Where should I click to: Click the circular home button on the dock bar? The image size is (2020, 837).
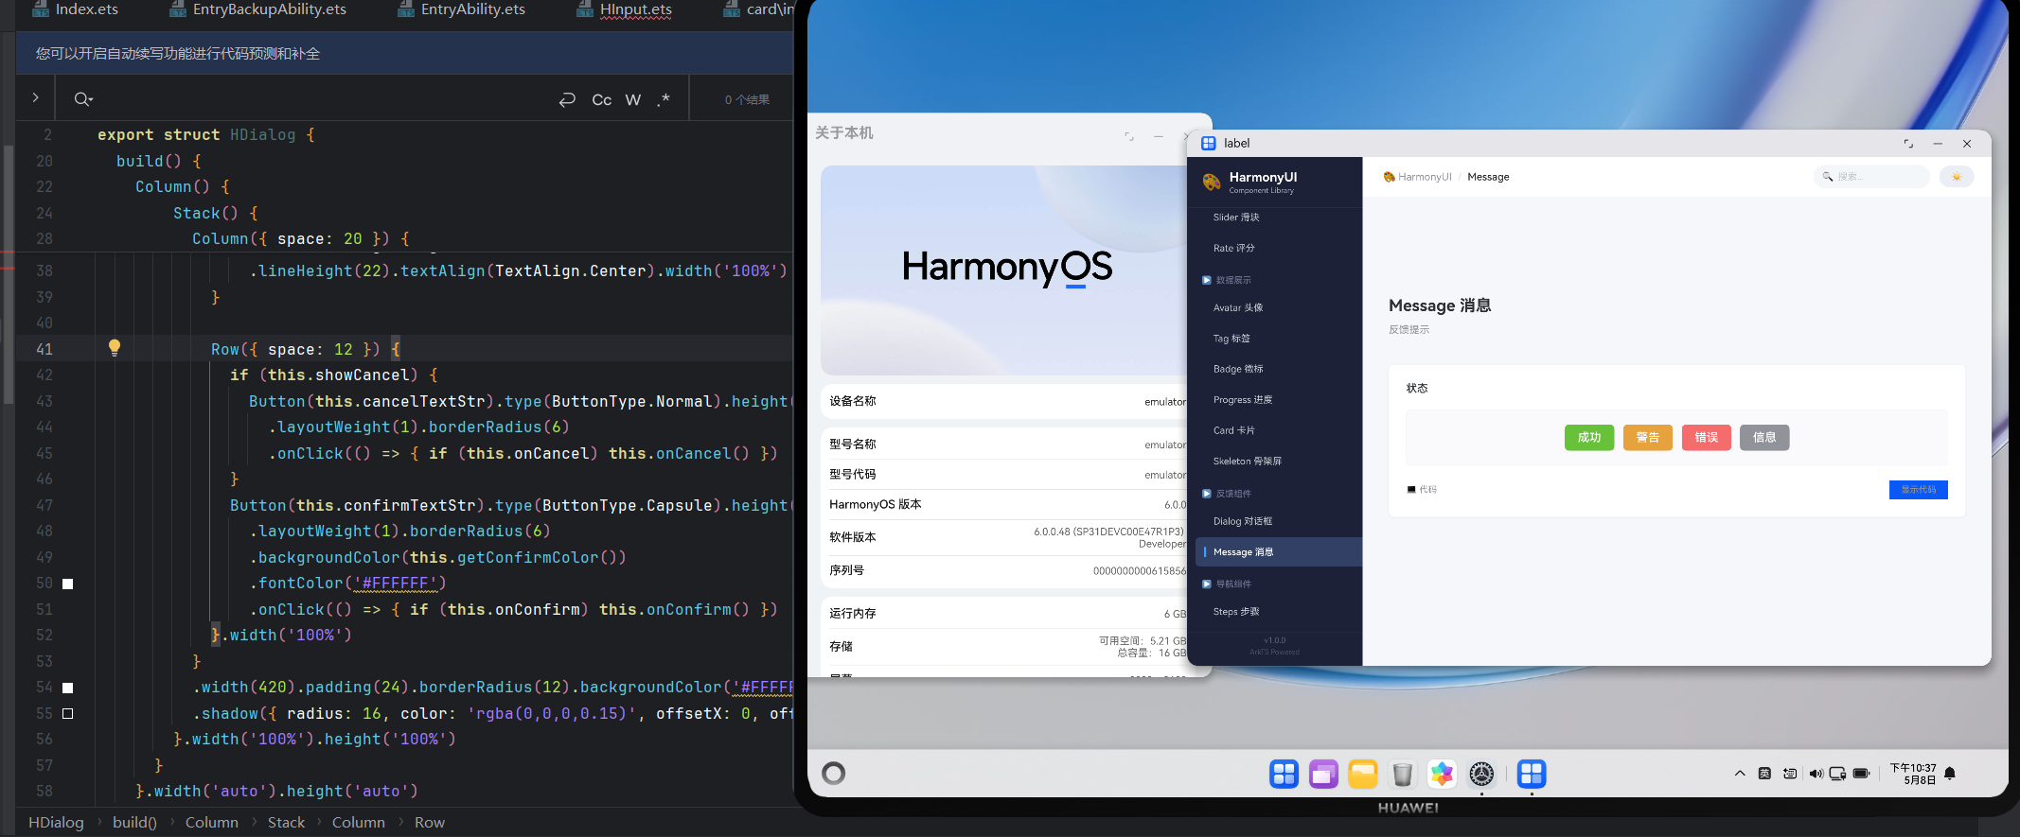(834, 774)
